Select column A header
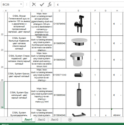 pos(6,11)
